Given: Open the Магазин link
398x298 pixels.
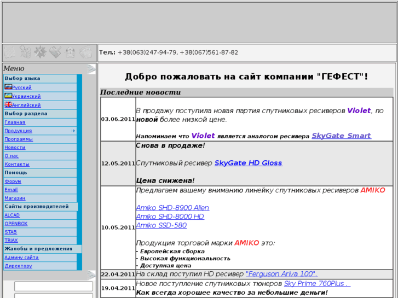Looking at the screenshot, I should click(x=15, y=198).
